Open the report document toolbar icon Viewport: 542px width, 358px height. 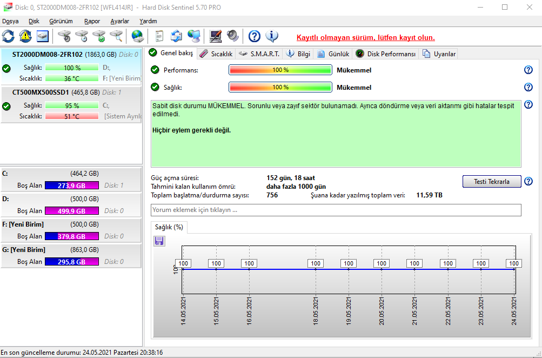(159, 36)
